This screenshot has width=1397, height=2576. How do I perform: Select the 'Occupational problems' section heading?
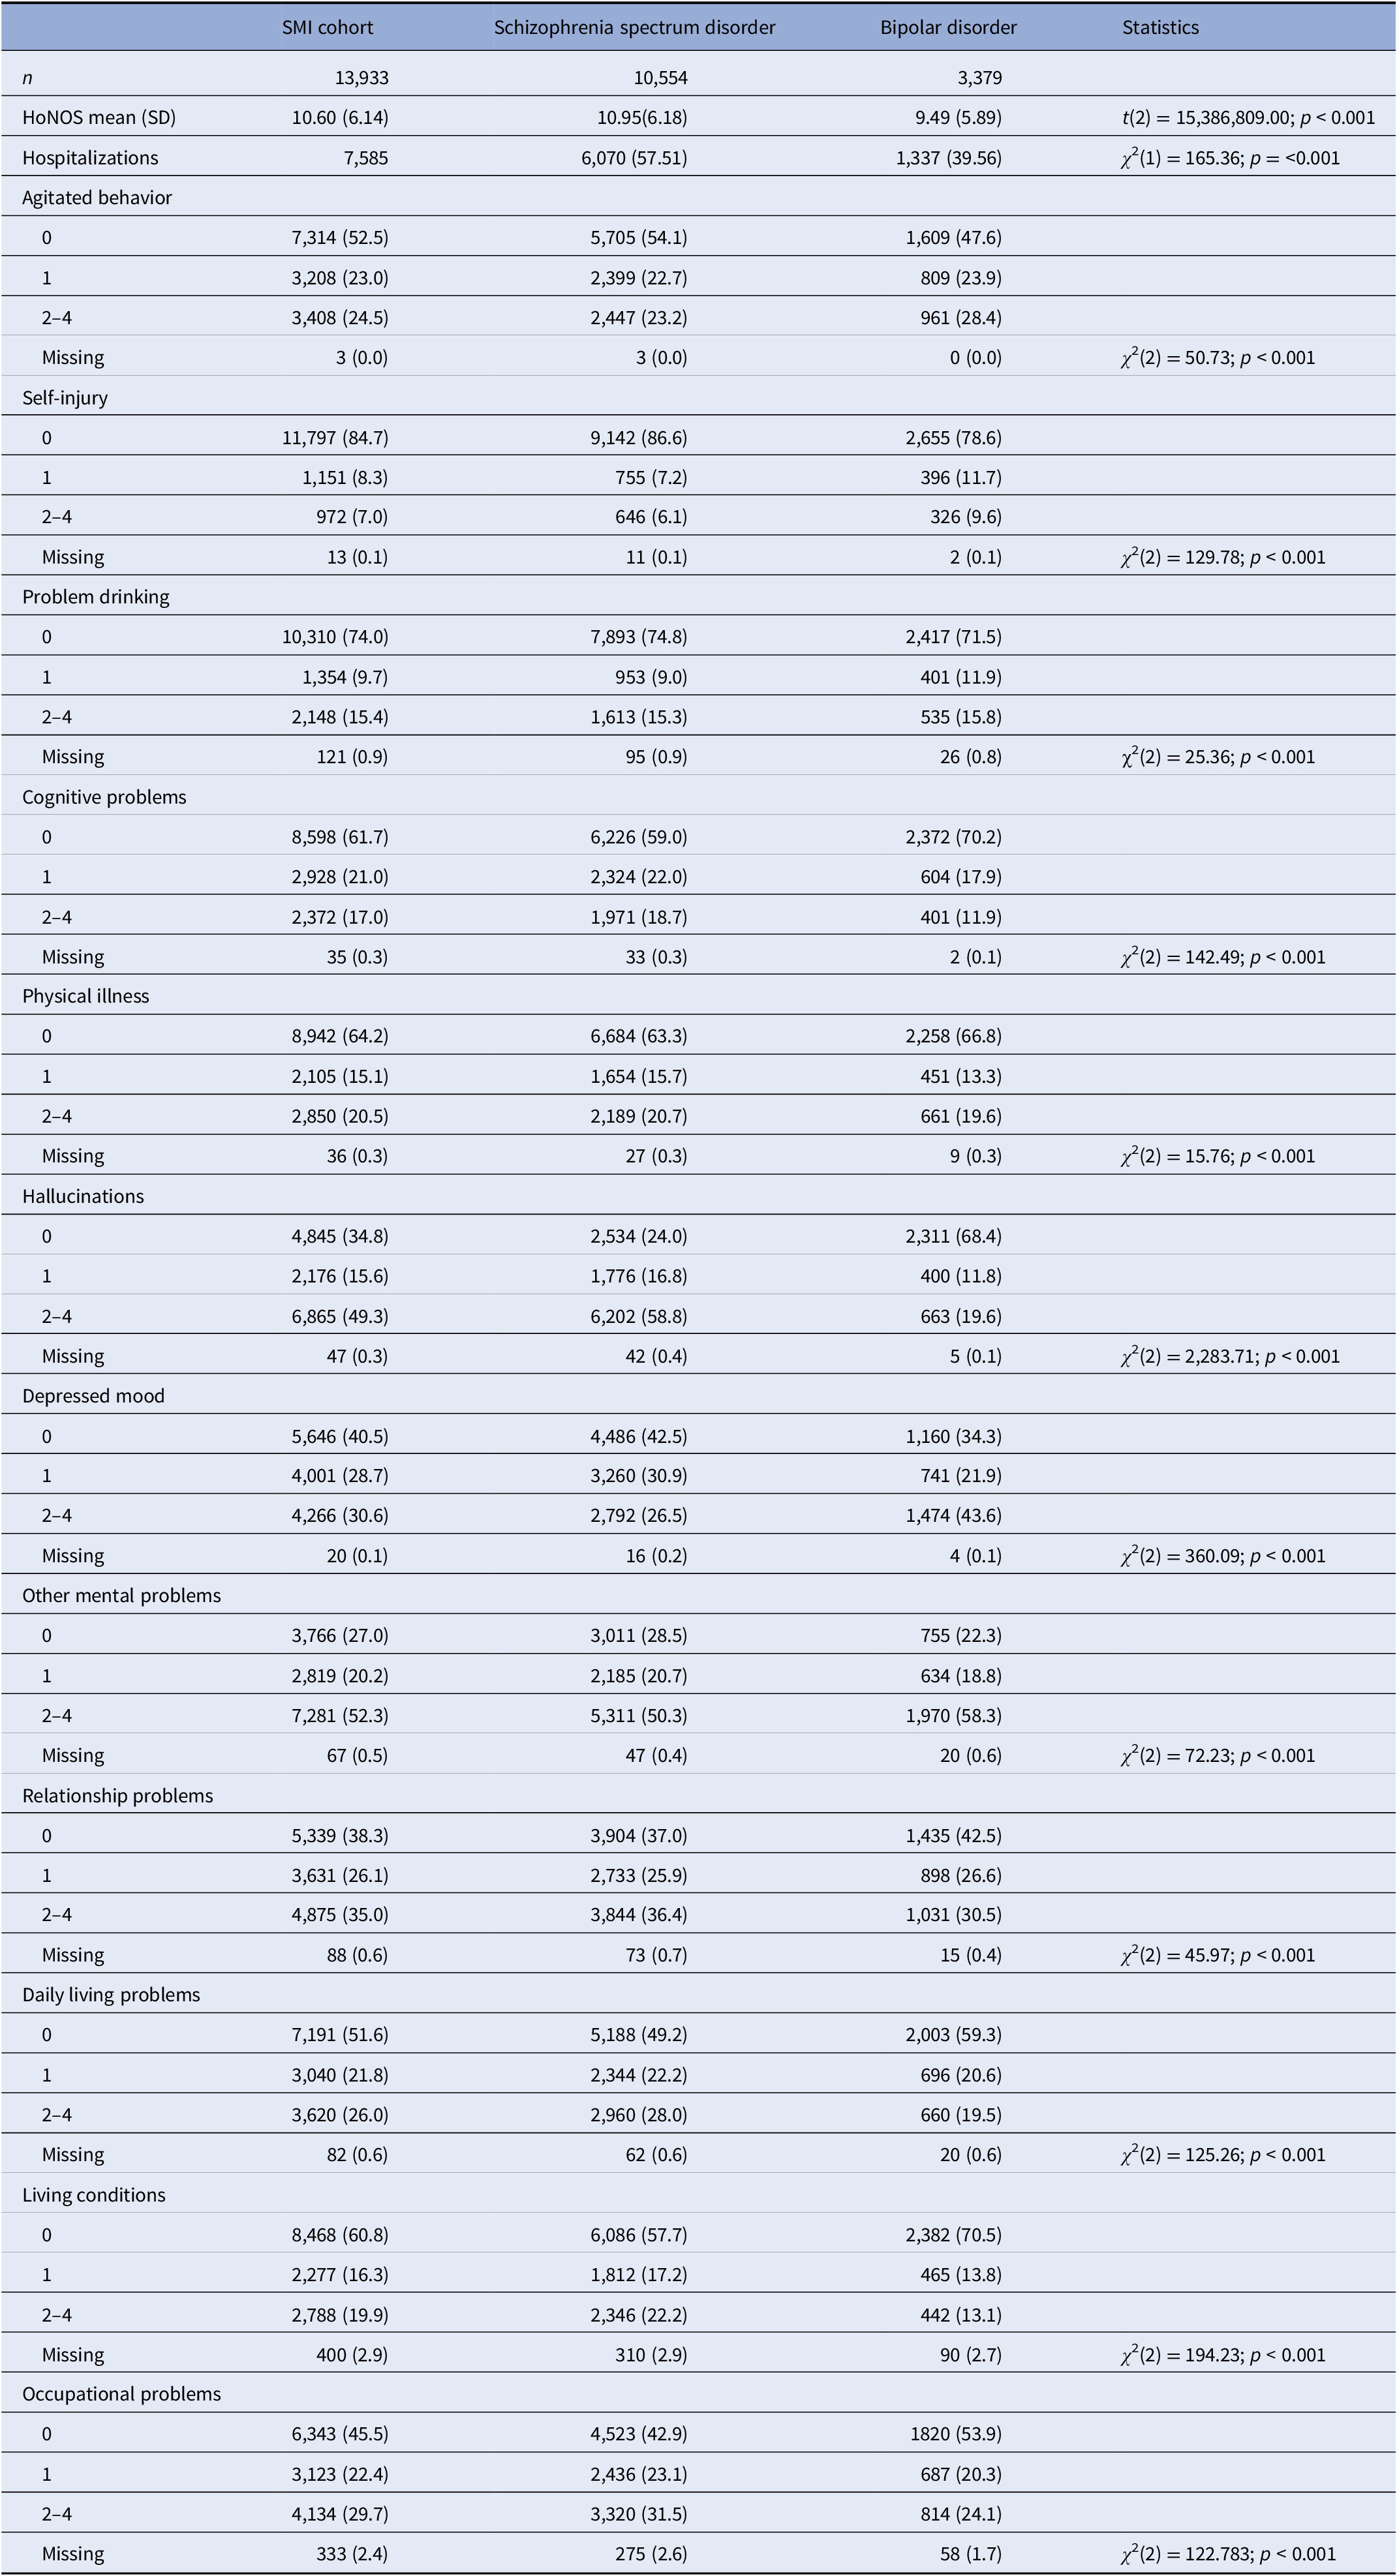tap(121, 2393)
